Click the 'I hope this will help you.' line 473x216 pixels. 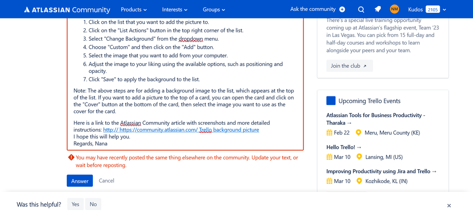102,137
